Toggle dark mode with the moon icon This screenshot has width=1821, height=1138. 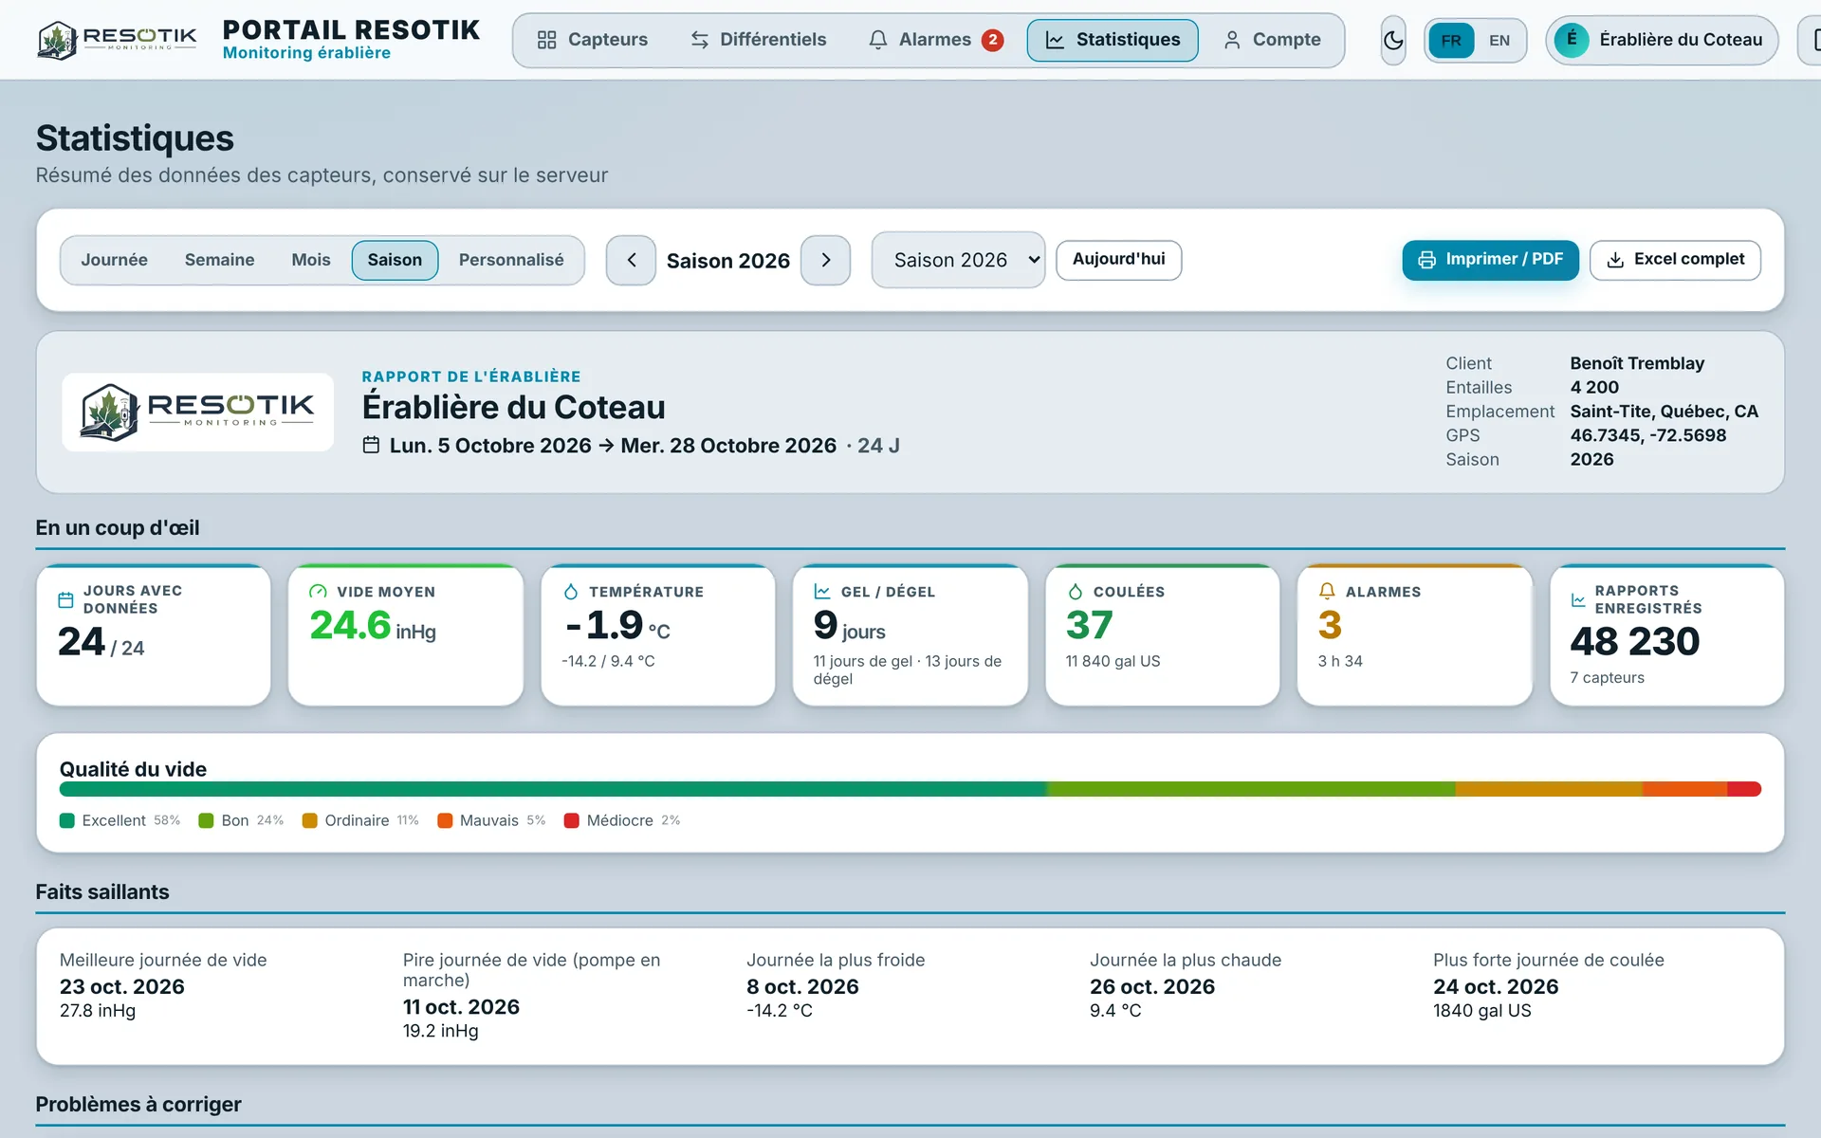pos(1392,40)
